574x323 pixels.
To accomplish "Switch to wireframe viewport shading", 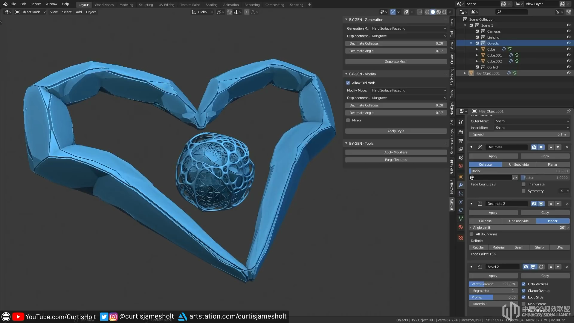I will tap(427, 12).
